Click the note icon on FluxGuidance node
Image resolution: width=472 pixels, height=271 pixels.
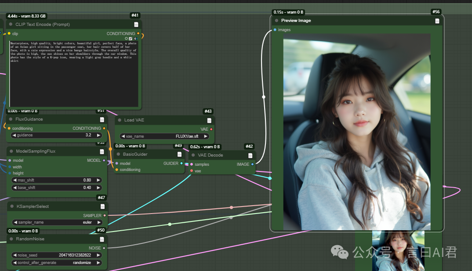102,120
